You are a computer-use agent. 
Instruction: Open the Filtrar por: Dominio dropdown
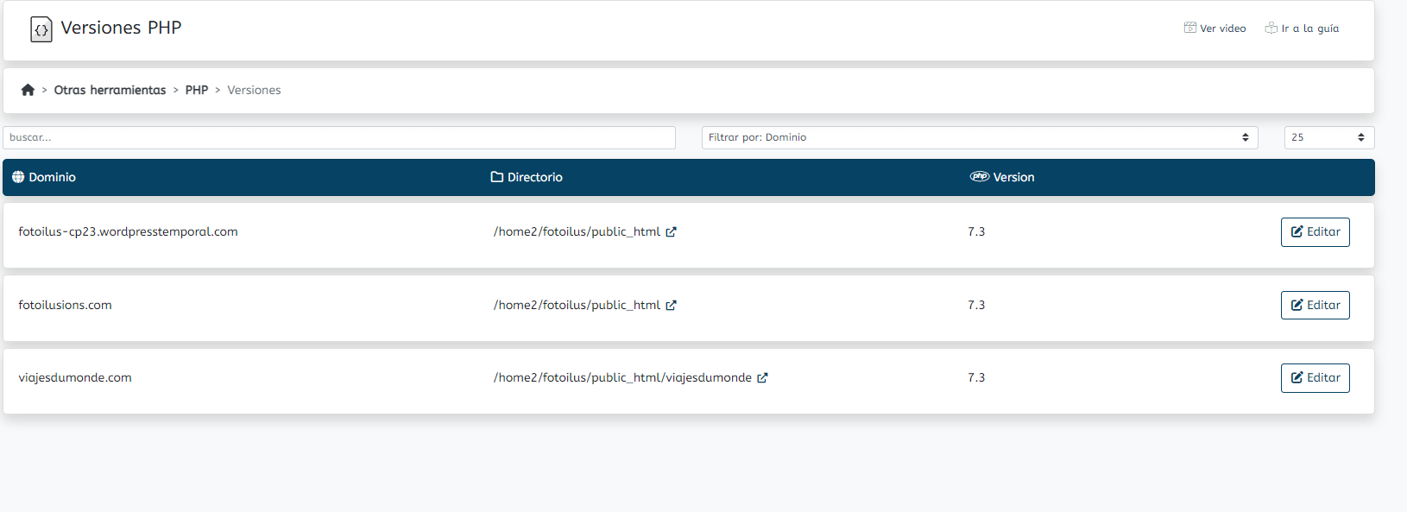pyautogui.click(x=980, y=137)
